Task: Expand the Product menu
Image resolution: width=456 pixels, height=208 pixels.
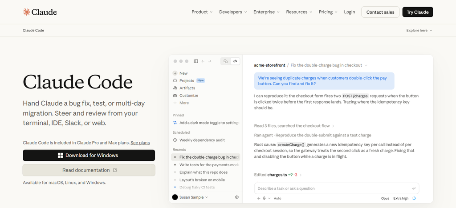Action: click(202, 12)
